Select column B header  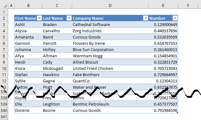(28, 6)
